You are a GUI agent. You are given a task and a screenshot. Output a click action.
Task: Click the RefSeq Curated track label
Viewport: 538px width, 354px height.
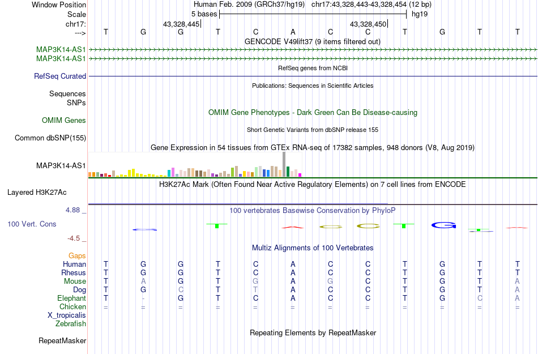click(60, 76)
